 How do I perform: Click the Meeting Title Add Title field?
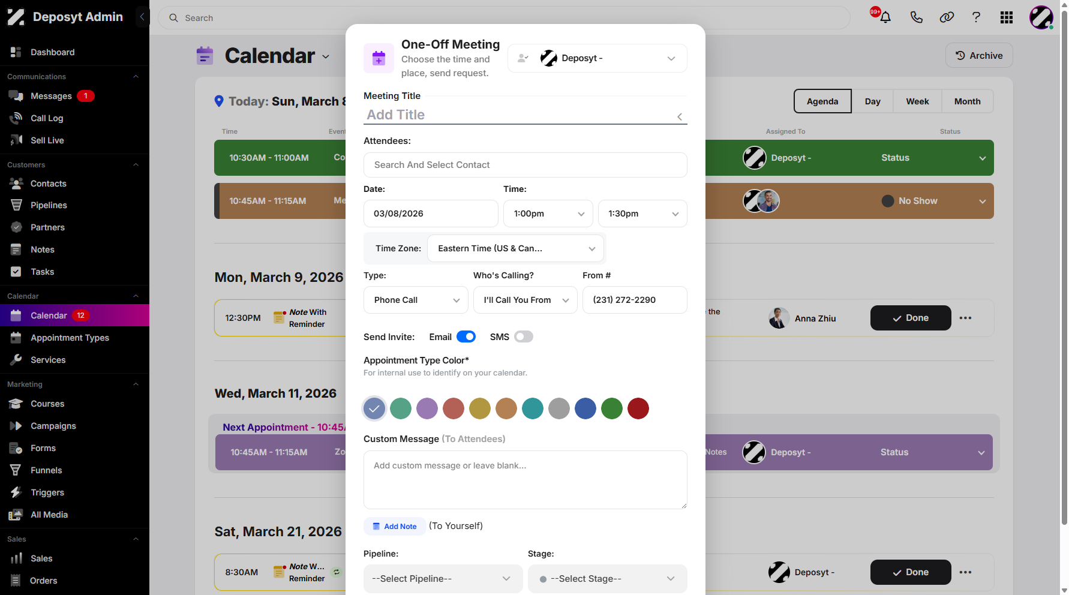tap(525, 115)
